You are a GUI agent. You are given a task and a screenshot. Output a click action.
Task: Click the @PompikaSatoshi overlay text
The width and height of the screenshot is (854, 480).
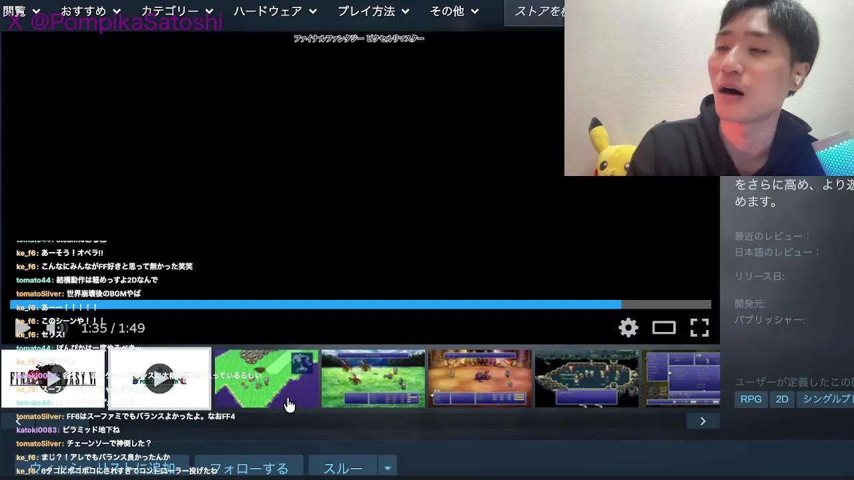click(x=115, y=23)
